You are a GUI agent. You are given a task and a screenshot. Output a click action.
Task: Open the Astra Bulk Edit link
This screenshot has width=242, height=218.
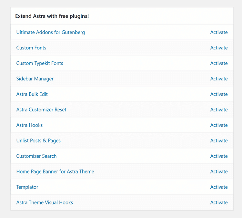tap(32, 94)
